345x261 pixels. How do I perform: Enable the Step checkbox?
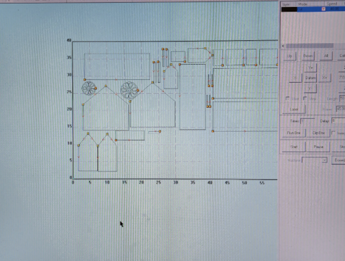point(305,98)
